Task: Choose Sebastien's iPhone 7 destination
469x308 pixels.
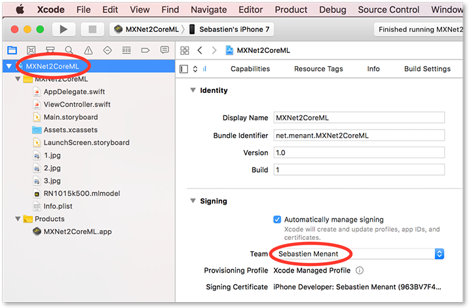Action: click(x=229, y=29)
